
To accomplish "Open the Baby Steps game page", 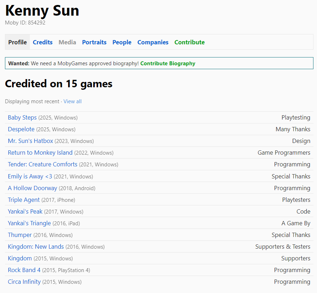I will [22, 117].
